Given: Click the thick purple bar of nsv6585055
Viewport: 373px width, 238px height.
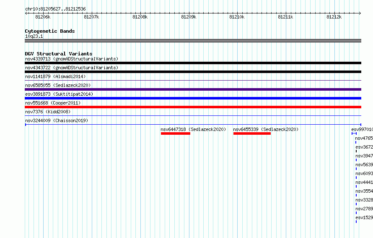Looking at the screenshot, I should click(193, 89).
